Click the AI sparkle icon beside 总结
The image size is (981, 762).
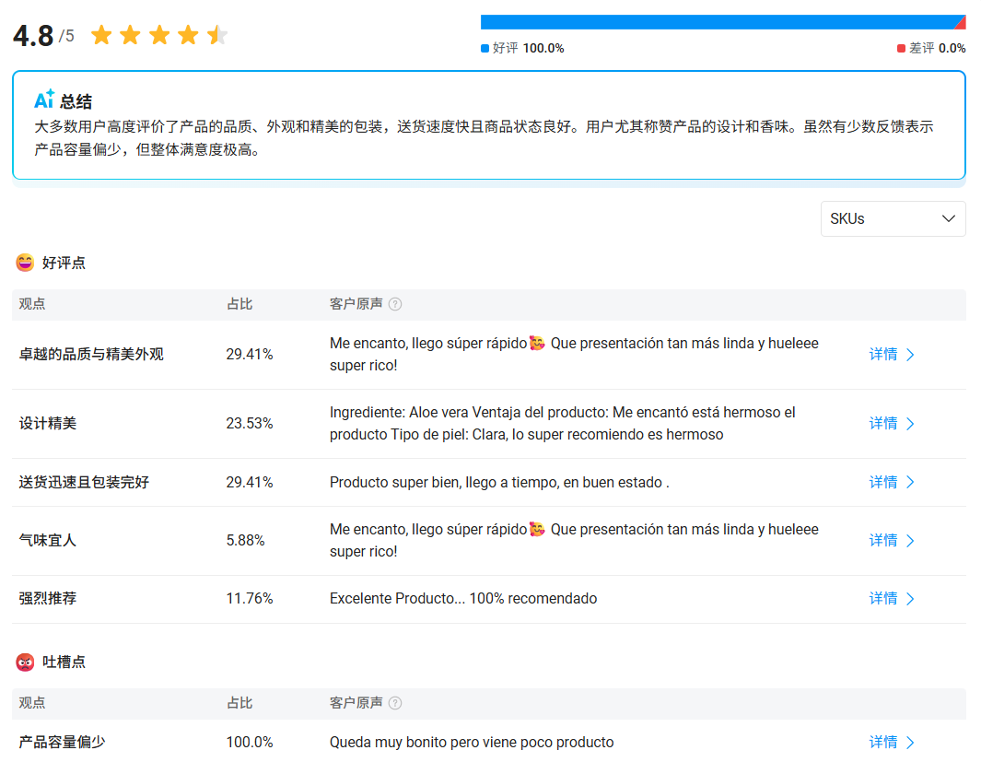[x=45, y=100]
